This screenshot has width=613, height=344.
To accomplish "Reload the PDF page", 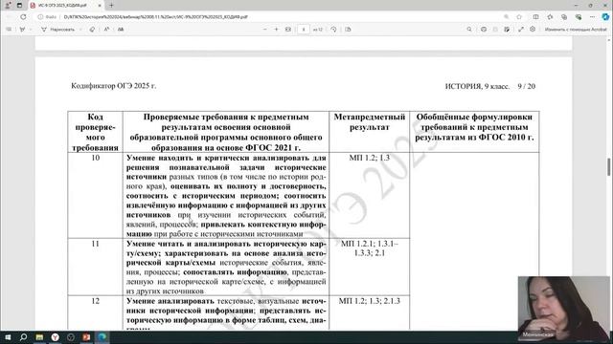I will [23, 17].
